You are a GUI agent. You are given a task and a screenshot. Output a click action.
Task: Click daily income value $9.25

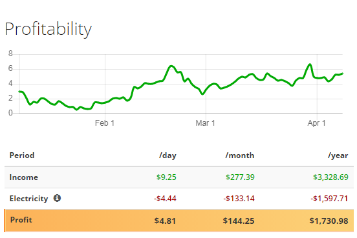coord(166,177)
